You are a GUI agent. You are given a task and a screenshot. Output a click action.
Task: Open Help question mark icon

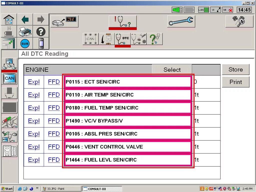click(41, 31)
